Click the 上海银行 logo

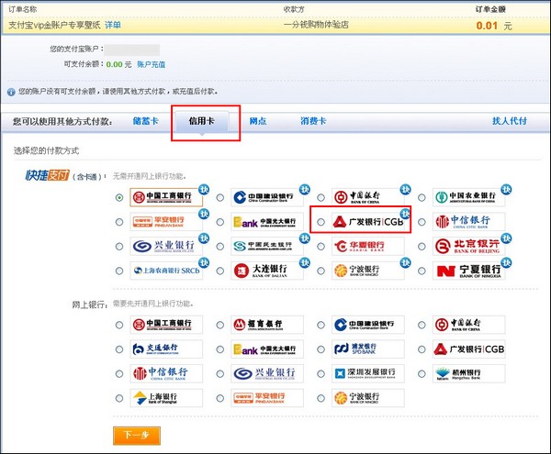[166, 398]
